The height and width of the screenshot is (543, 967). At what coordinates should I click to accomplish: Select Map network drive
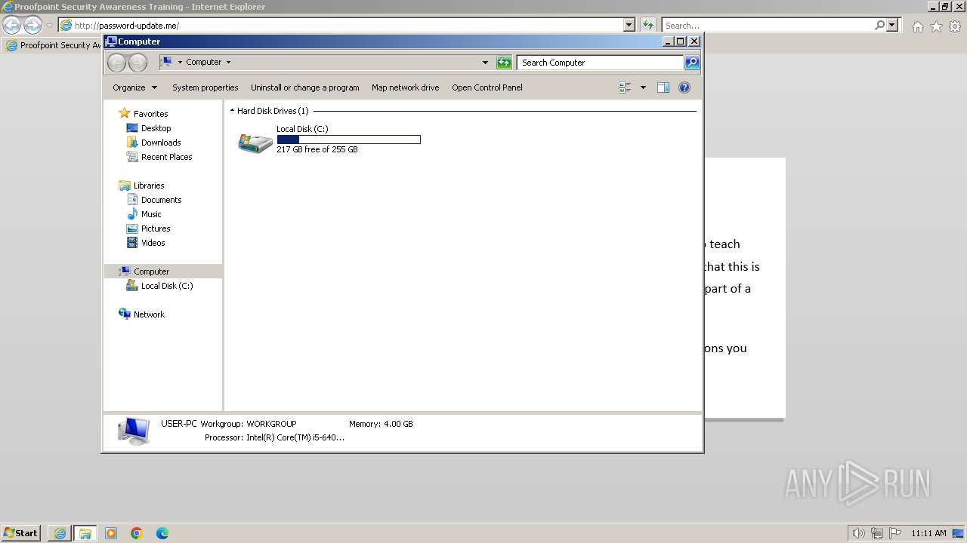(x=406, y=87)
